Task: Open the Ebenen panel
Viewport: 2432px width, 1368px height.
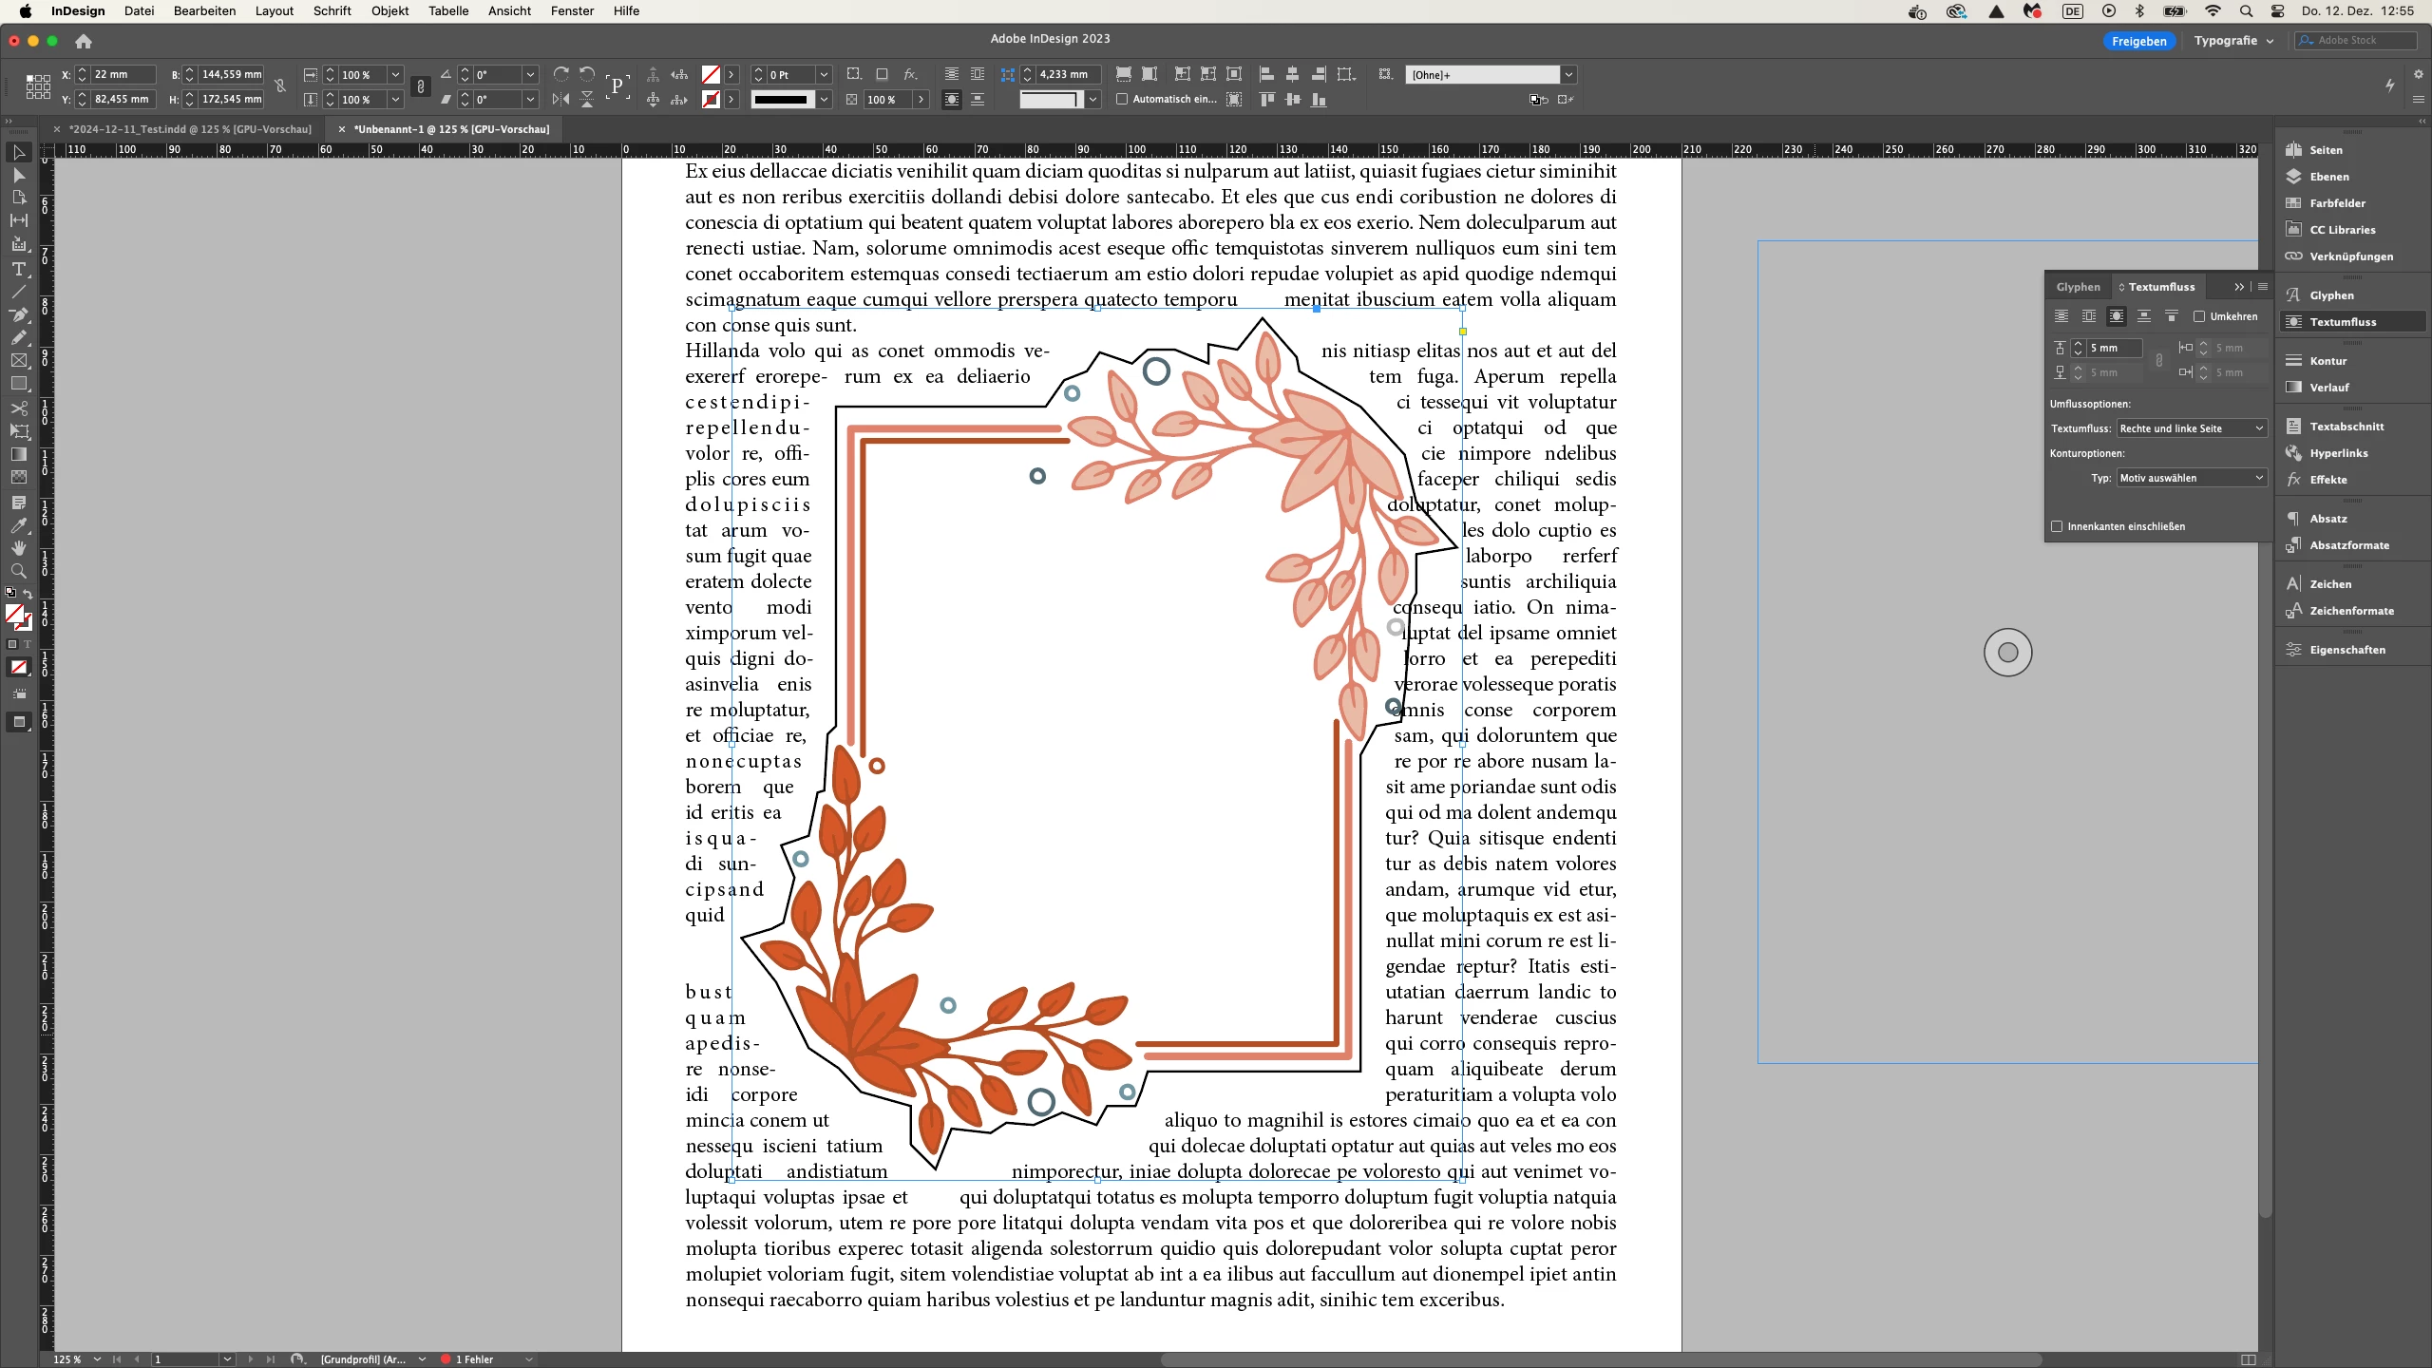Action: tap(2328, 177)
